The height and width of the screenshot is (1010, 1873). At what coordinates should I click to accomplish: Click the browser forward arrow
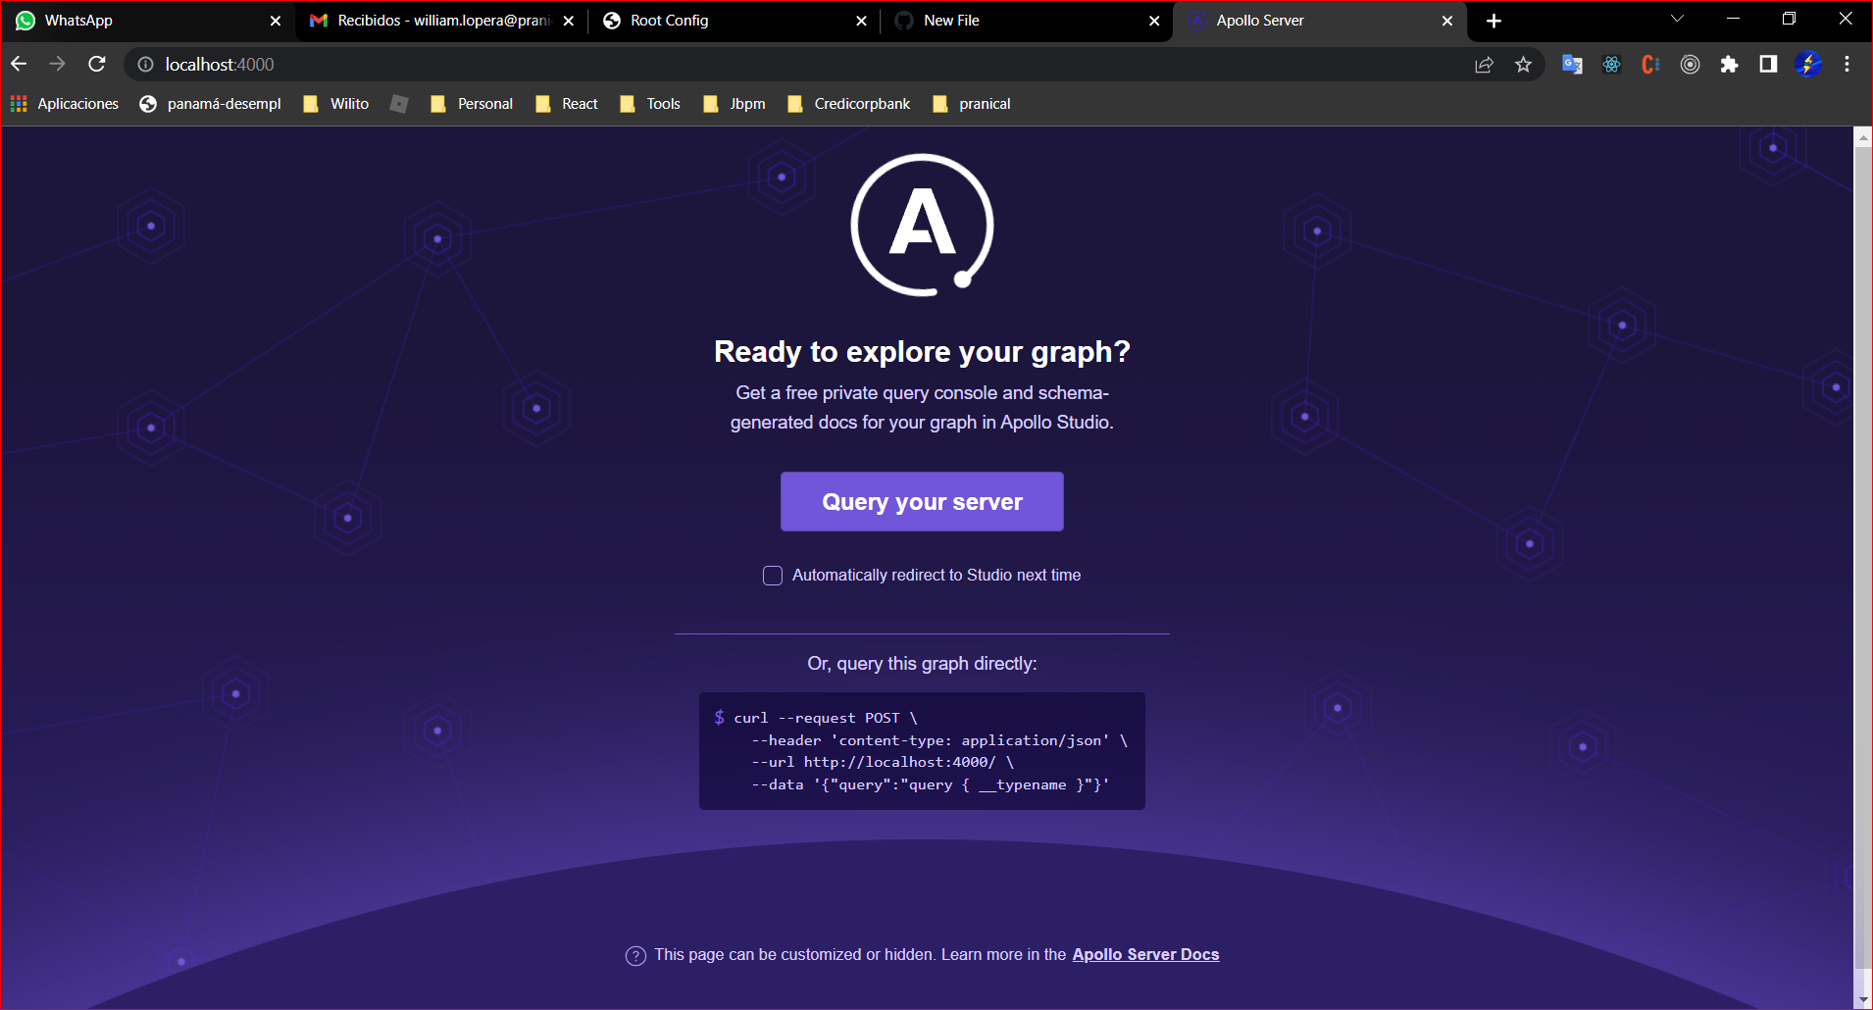[58, 64]
